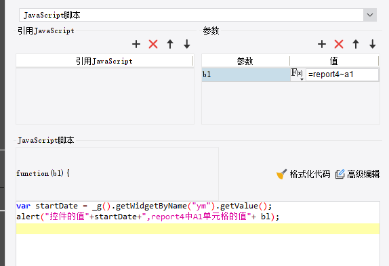Move parameter b1 down in list
This screenshot has height=266, width=389.
click(x=372, y=44)
